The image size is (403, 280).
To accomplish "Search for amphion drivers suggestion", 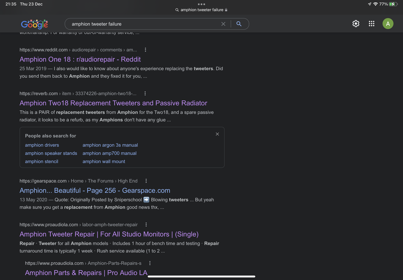I will click(42, 145).
